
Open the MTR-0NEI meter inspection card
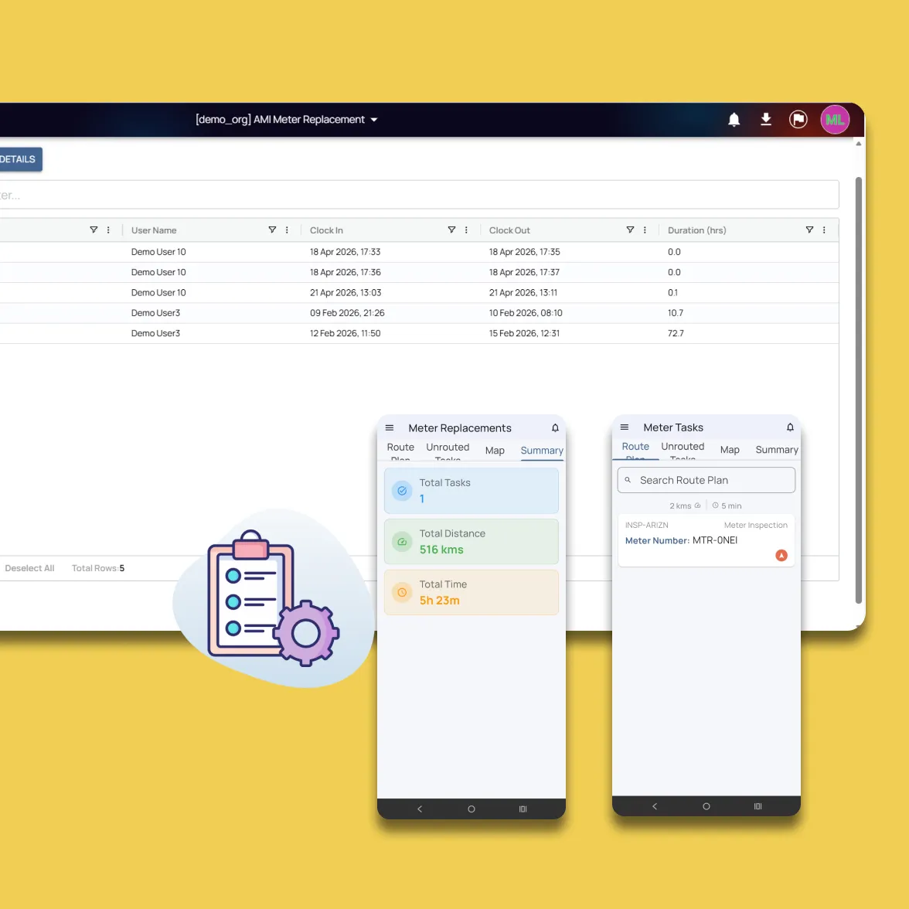coord(706,540)
